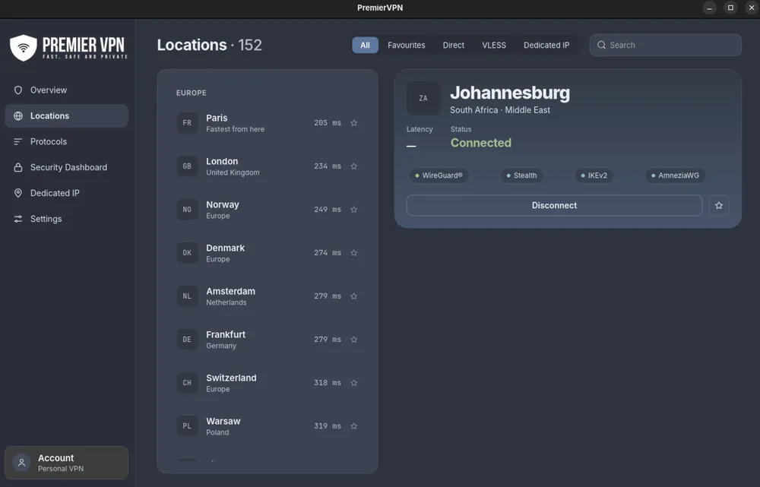Click the Settings sliders icon
Image resolution: width=760 pixels, height=487 pixels.
[x=18, y=219]
